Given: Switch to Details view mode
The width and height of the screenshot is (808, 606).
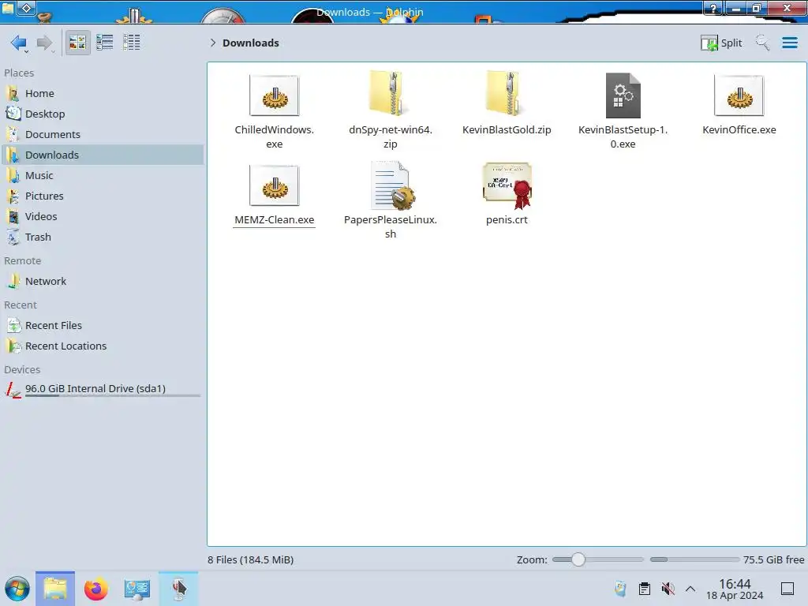Looking at the screenshot, I should pos(132,43).
